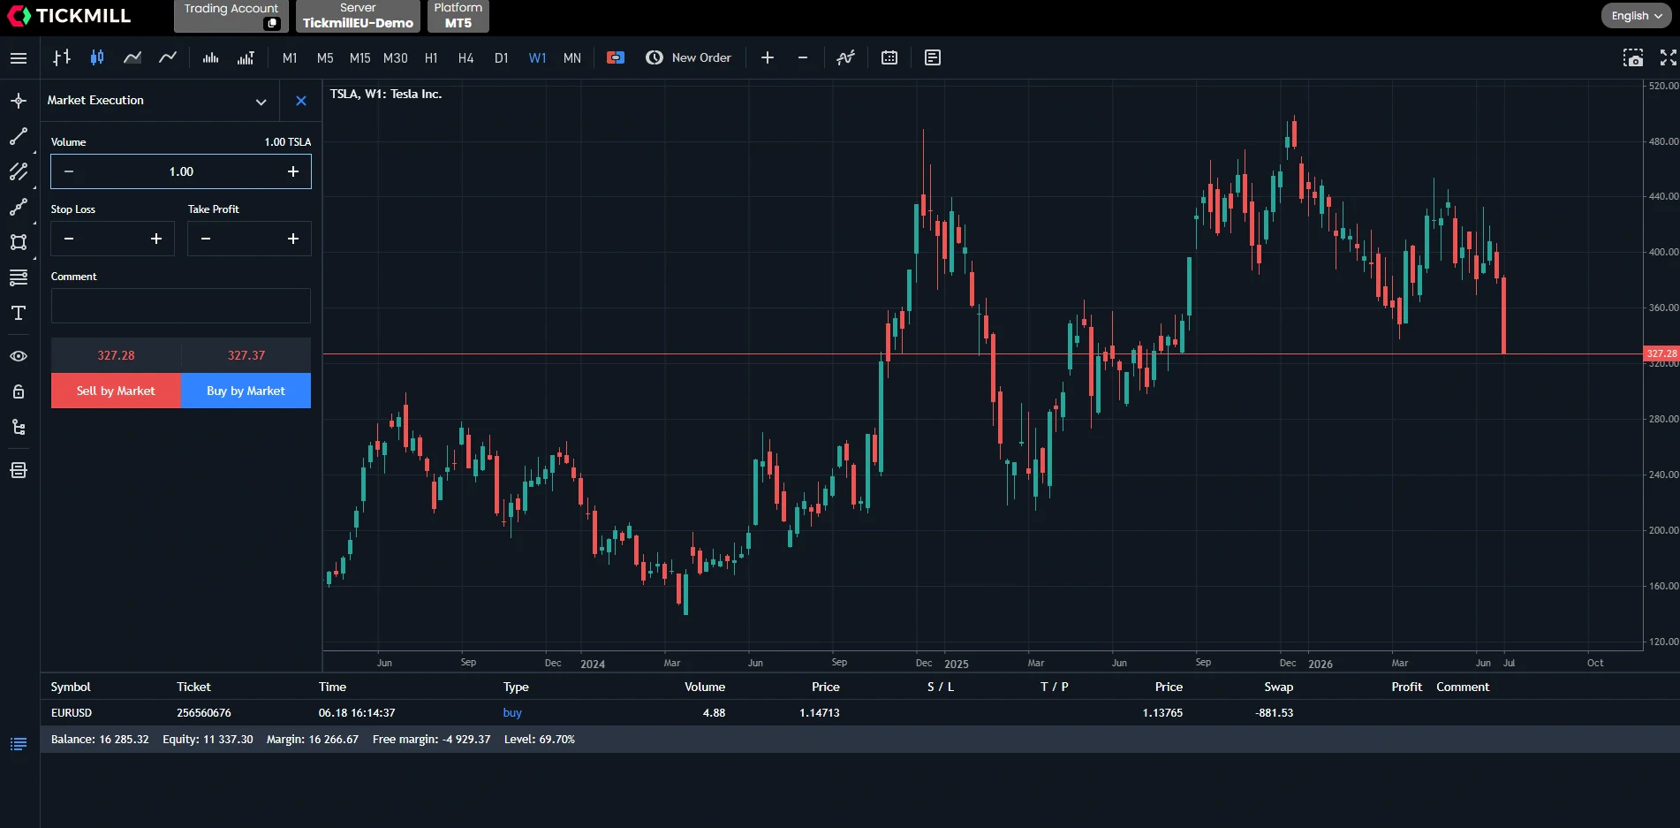Screen dimensions: 1680x828
Task: Click the 'buy' type of EURUSD position
Action: click(512, 713)
